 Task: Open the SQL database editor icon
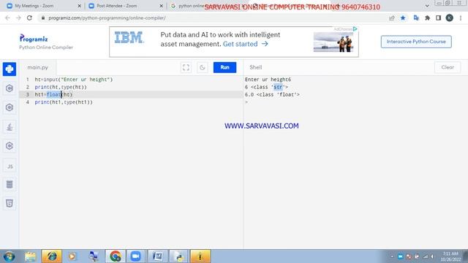[10, 184]
